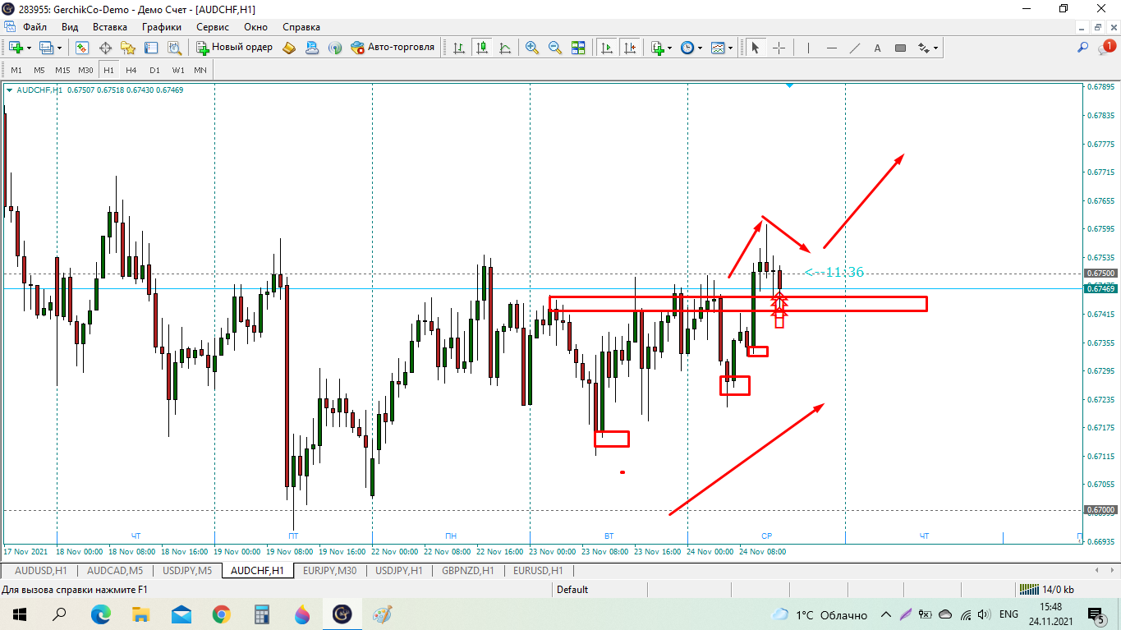Open the Windows taskbar calculator app

coord(262,614)
